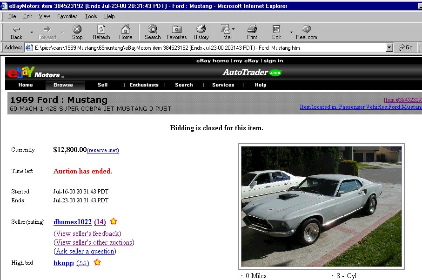
Task: Open bidder rating (55) link
Action: tap(83, 263)
